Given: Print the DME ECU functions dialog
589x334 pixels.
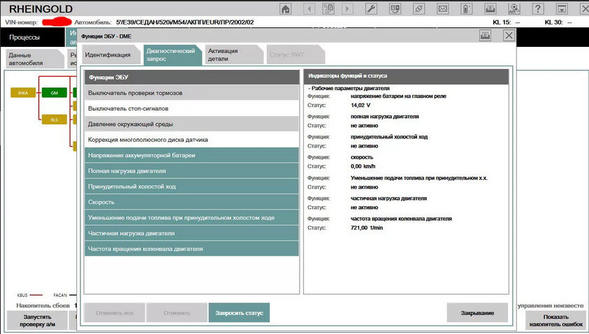Looking at the screenshot, I should coord(486,36).
